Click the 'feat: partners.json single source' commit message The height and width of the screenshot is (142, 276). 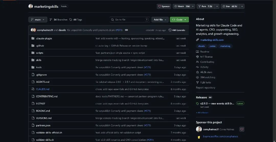pyautogui.click(x=120, y=53)
